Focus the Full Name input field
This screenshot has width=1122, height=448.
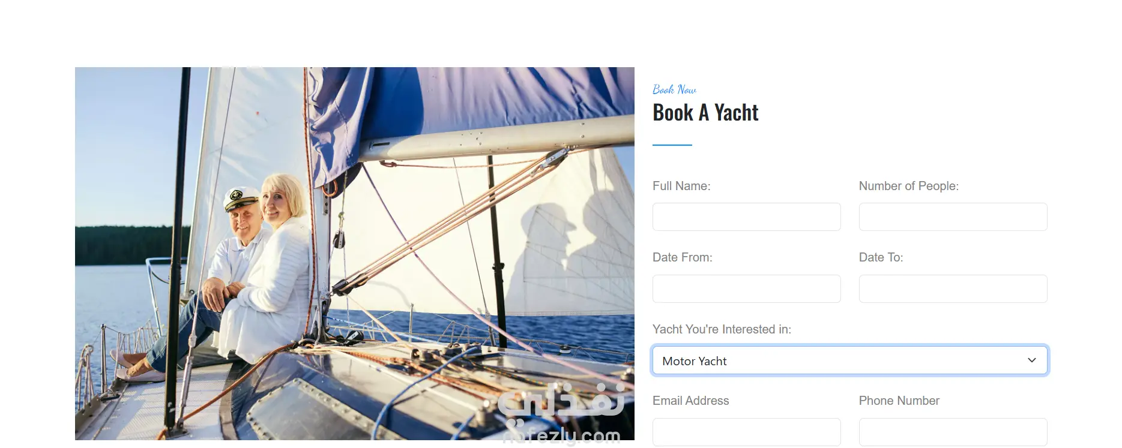(x=746, y=217)
